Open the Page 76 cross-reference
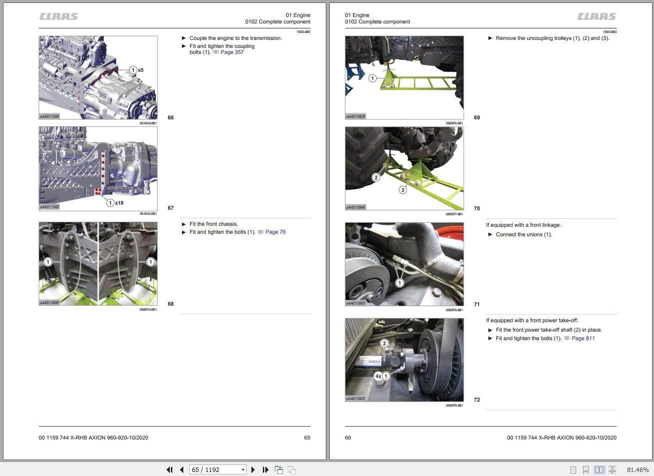Screen dimensions: 654x476 tap(275, 232)
